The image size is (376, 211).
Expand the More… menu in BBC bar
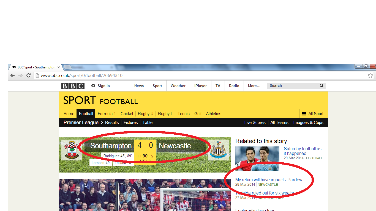coord(254,86)
